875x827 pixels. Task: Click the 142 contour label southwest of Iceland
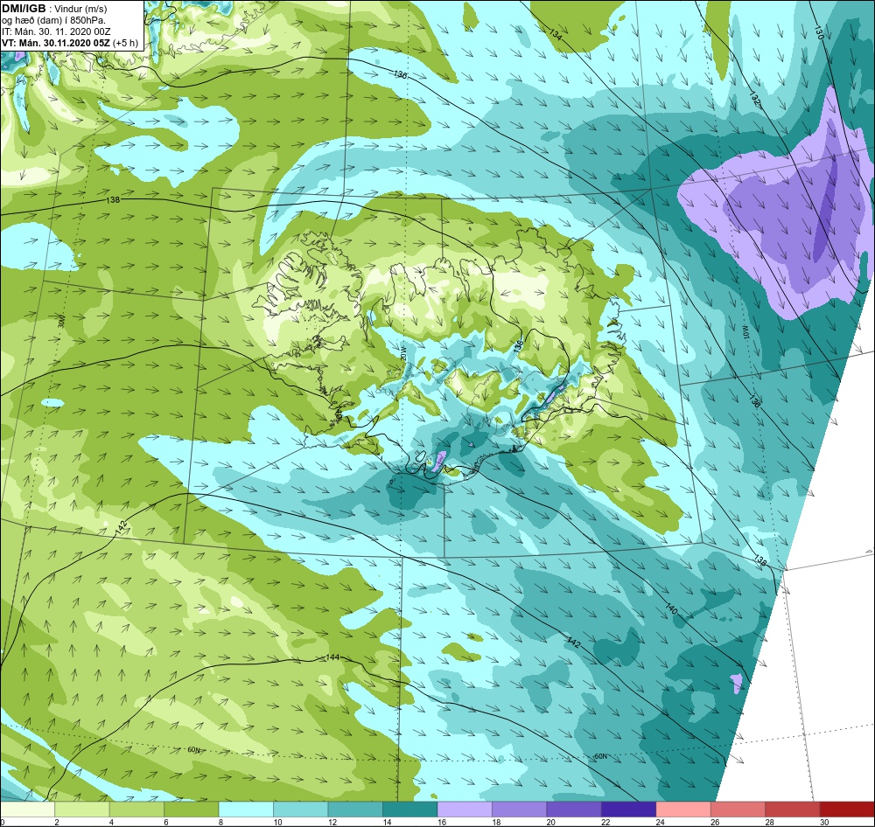click(122, 526)
